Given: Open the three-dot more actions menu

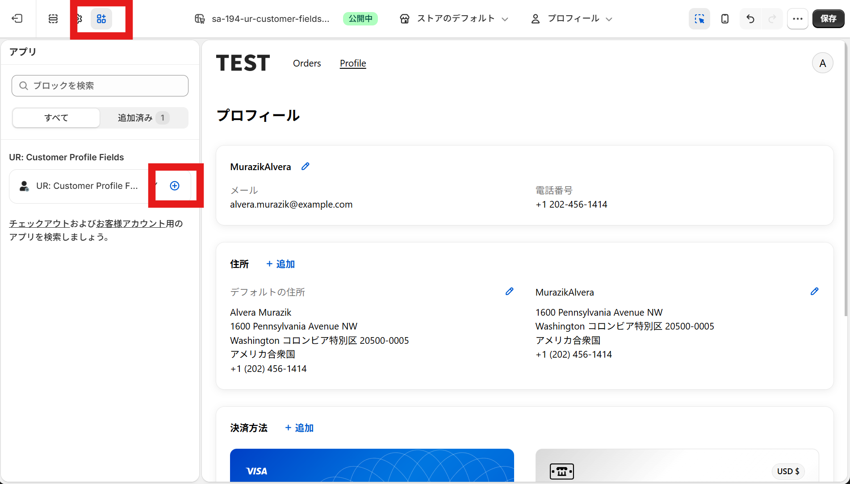Looking at the screenshot, I should pos(798,19).
